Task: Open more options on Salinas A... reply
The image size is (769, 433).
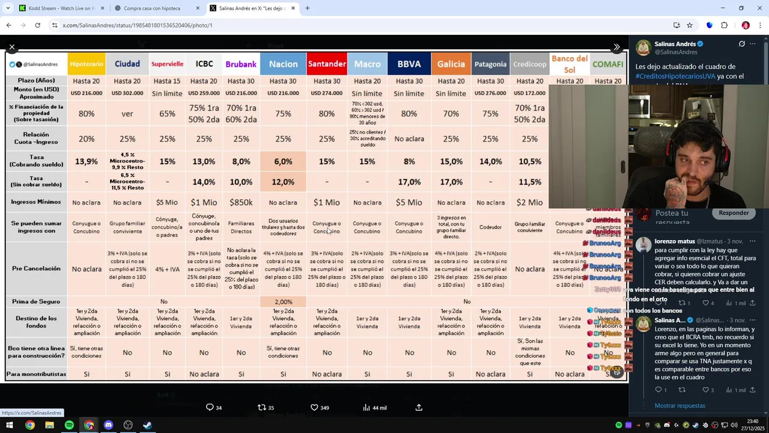Action: (753, 320)
